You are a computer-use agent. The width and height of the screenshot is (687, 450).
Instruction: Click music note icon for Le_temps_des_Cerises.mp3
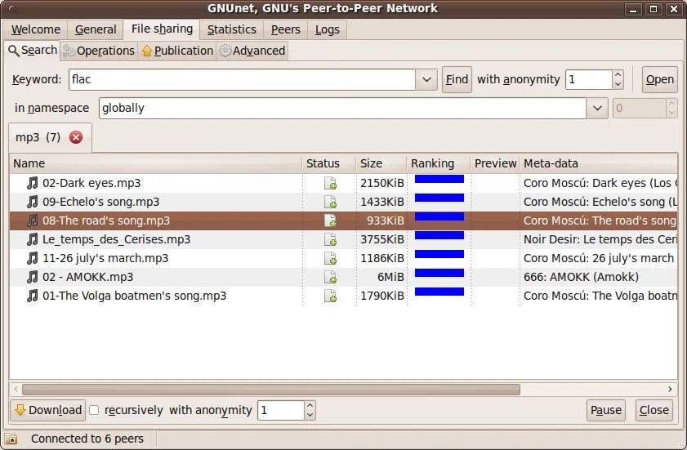tap(32, 239)
